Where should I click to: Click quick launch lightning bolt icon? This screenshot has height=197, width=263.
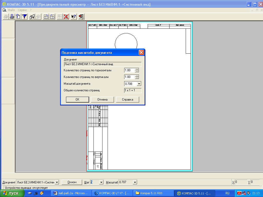42,193
